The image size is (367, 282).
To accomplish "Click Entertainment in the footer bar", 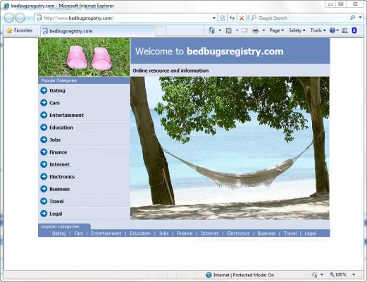I will 106,233.
